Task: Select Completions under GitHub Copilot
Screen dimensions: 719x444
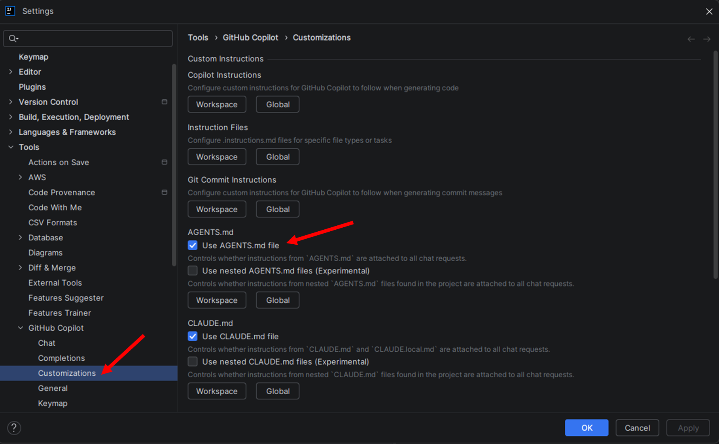Action: pyautogui.click(x=61, y=358)
